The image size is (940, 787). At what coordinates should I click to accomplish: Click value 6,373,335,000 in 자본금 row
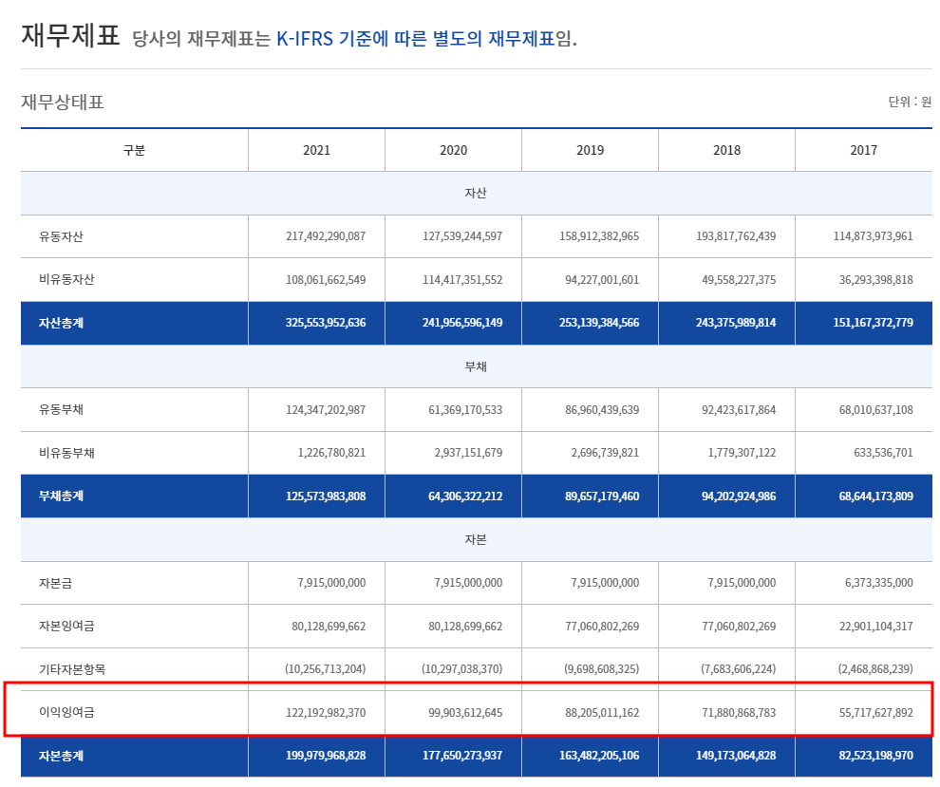[x=879, y=583]
